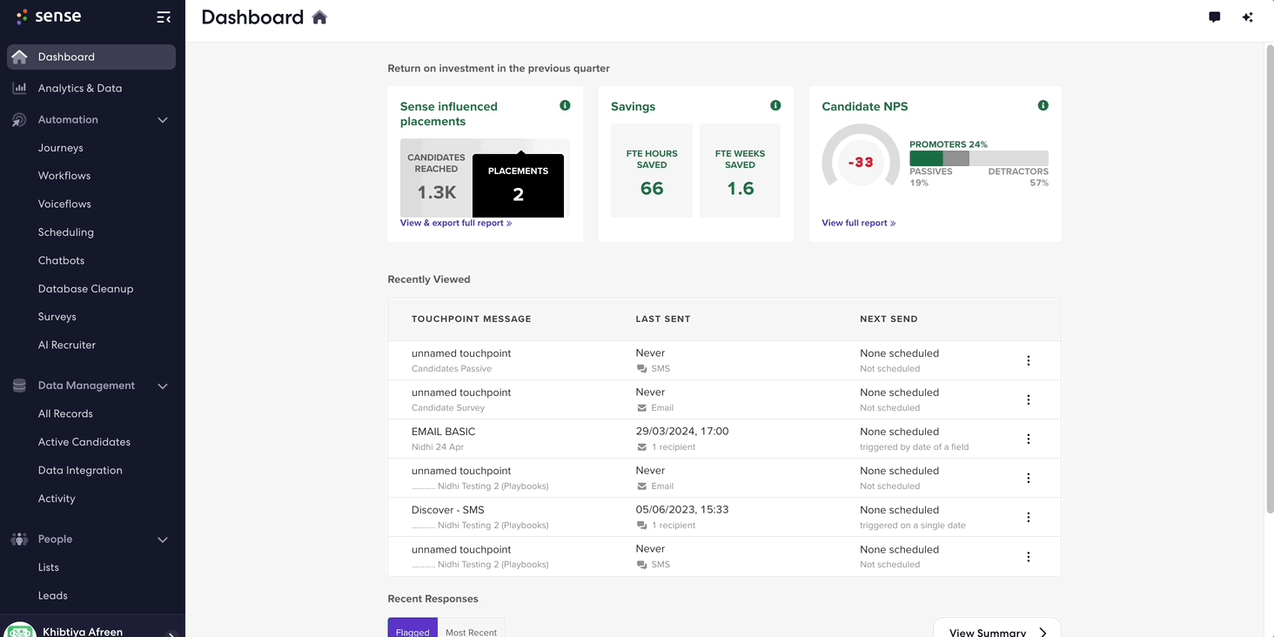The height and width of the screenshot is (637, 1274).
Task: Click the info icon on Candidate NPS card
Action: 1043,105
